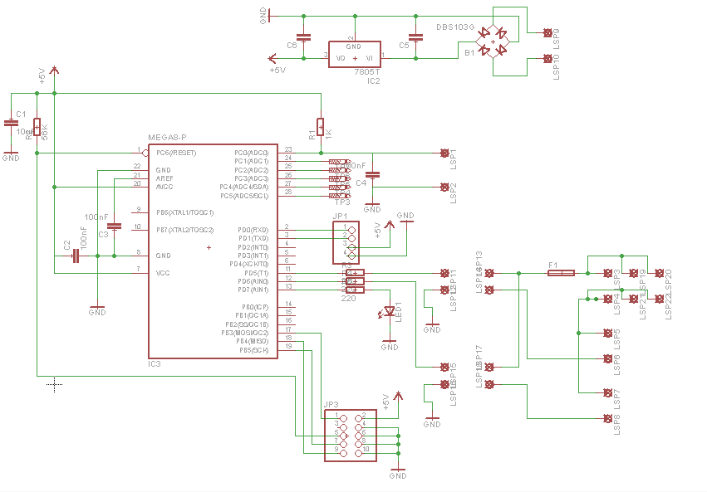Click solder pad LSP7
Image resolution: width=707 pixels, height=492 pixels.
click(607, 393)
